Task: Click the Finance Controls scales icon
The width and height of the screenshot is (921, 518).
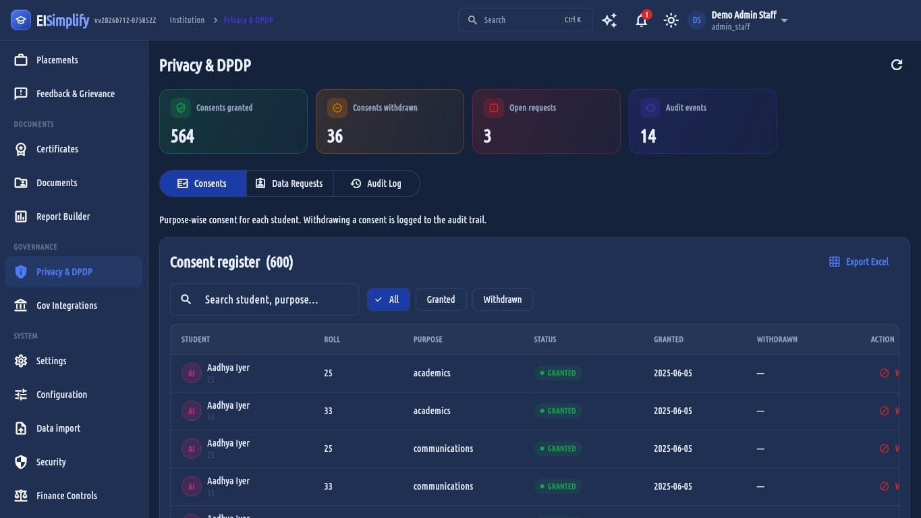Action: [21, 496]
